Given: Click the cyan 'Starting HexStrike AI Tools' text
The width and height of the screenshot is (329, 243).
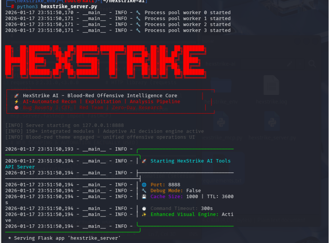Looking at the screenshot, I should [190, 161].
